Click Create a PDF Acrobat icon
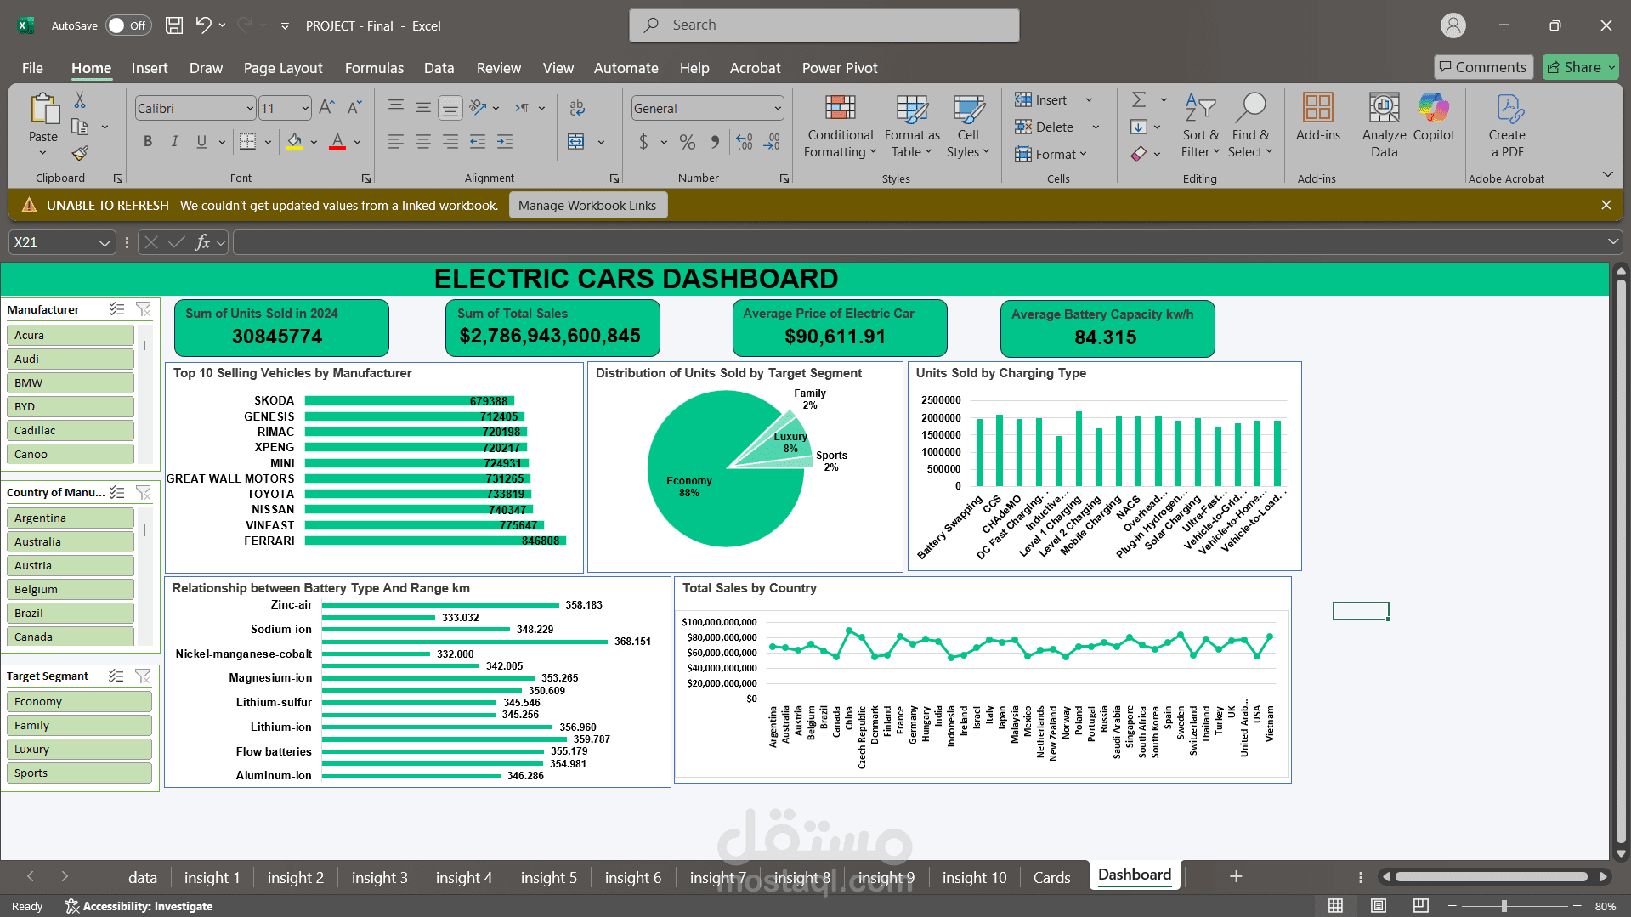 click(1507, 126)
